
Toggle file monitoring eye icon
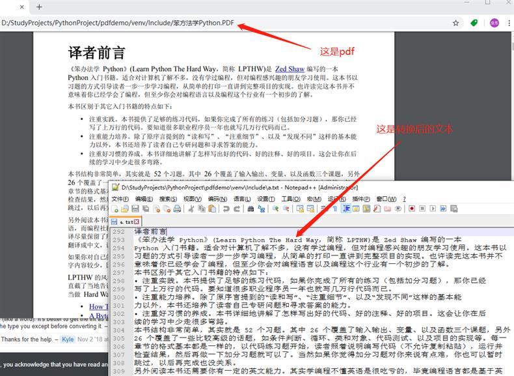[398, 209]
